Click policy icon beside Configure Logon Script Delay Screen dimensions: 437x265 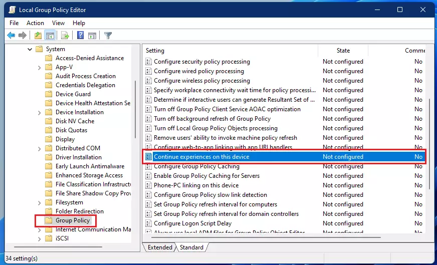click(x=148, y=223)
